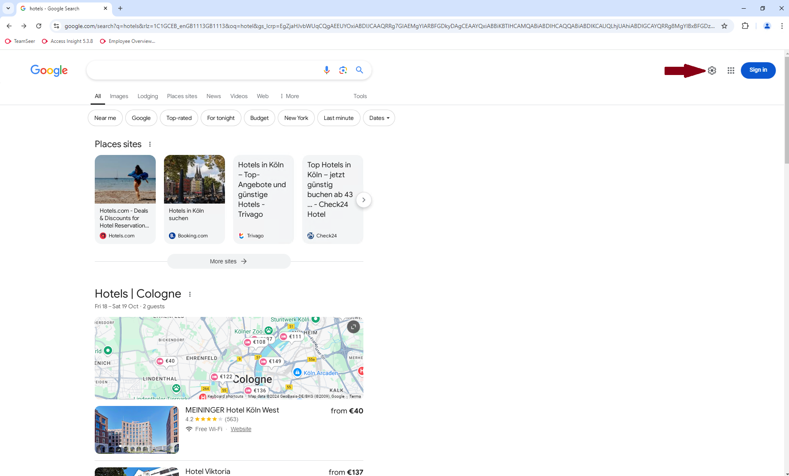Click the browser back arrow
Viewport: 789px width, 476px height.
[x=9, y=26]
